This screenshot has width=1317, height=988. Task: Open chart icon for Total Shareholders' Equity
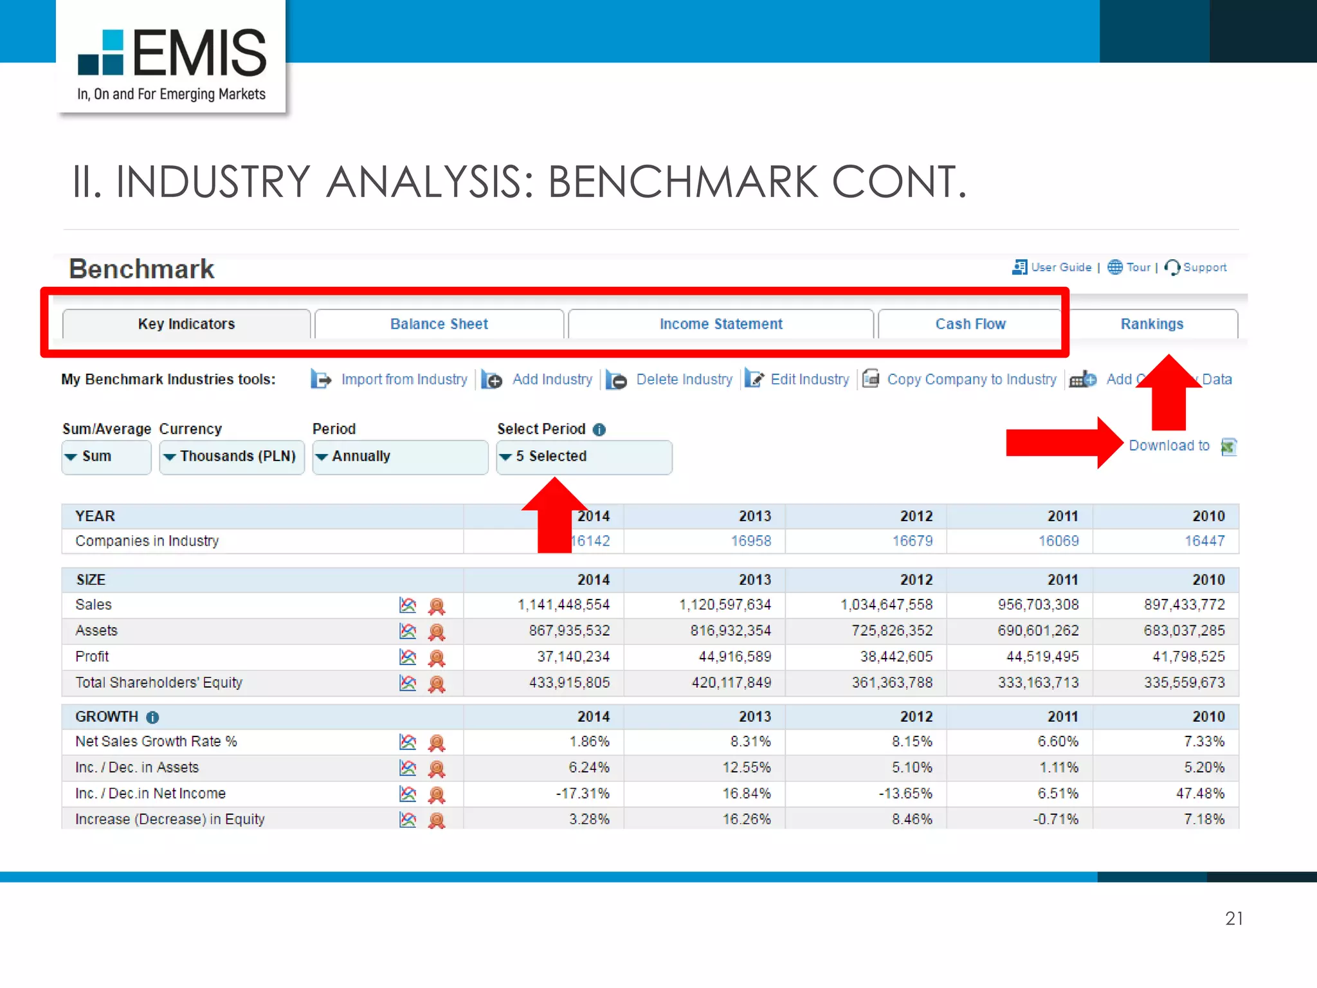(x=408, y=682)
